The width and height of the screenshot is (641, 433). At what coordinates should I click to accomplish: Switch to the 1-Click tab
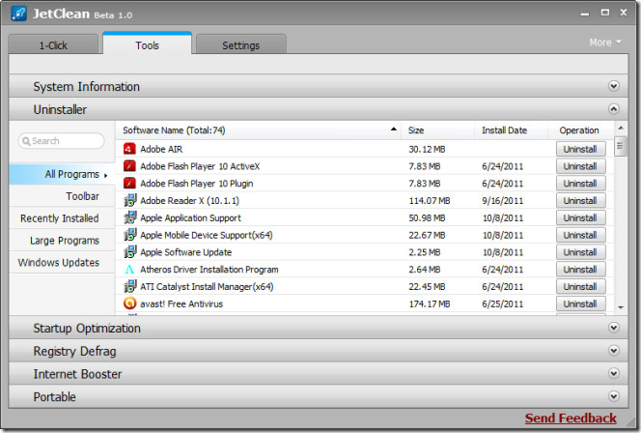coord(53,44)
